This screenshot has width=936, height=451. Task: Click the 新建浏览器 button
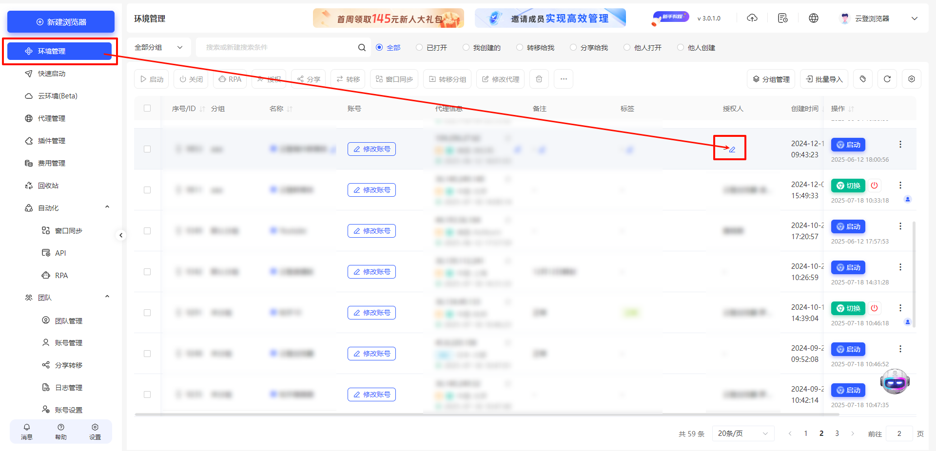point(61,22)
